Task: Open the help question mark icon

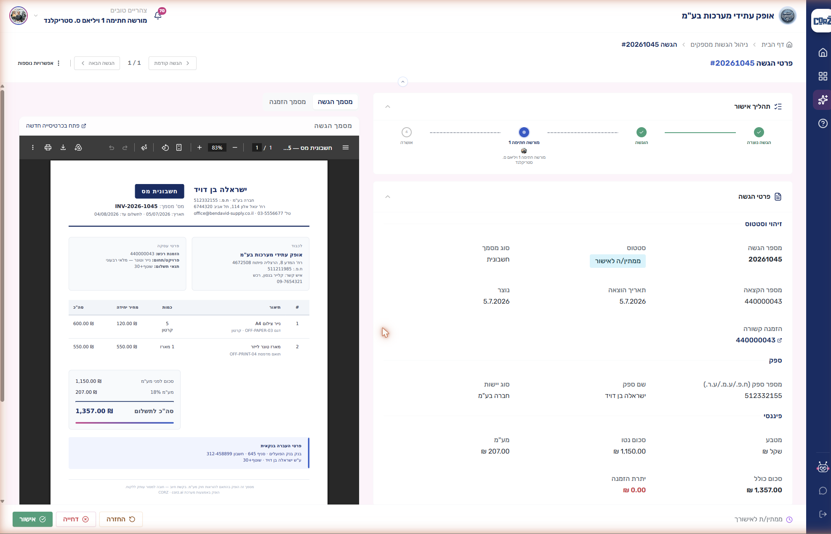Action: click(823, 123)
